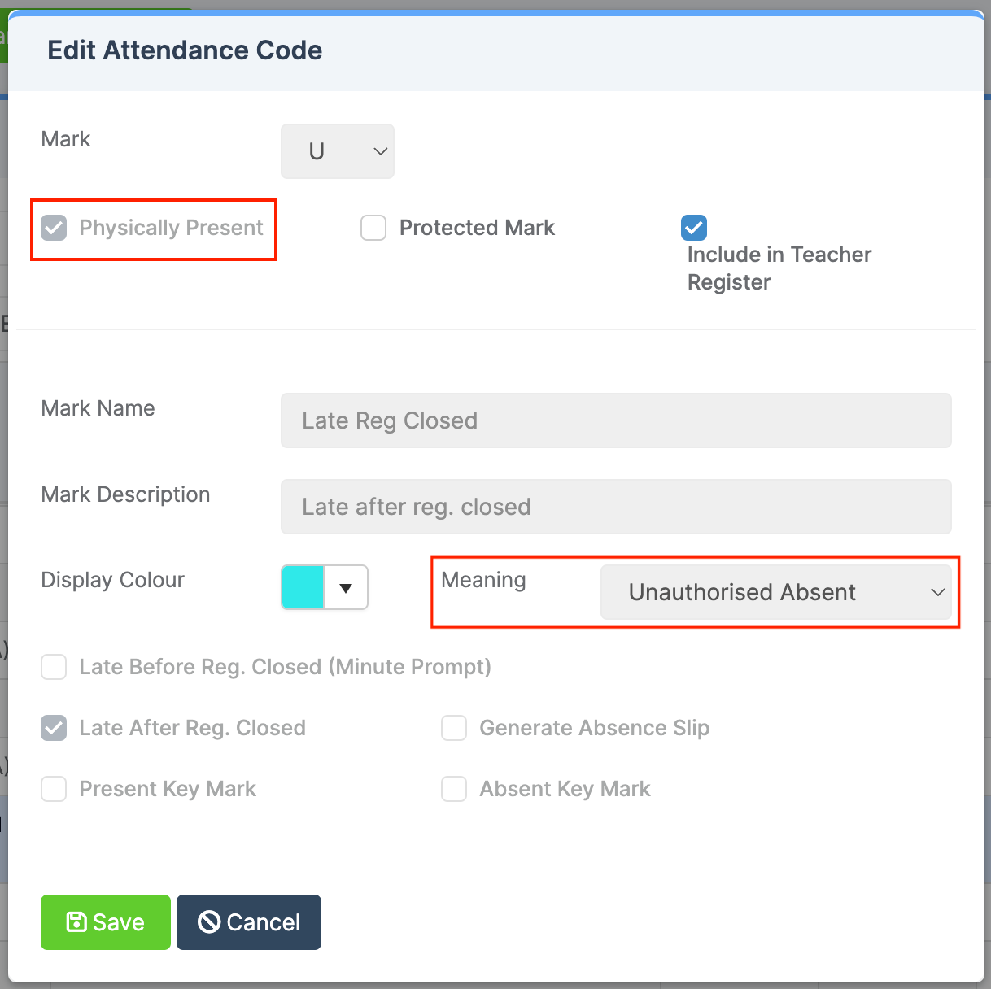The image size is (991, 989).
Task: Open the Mark code dropdown
Action: [338, 151]
